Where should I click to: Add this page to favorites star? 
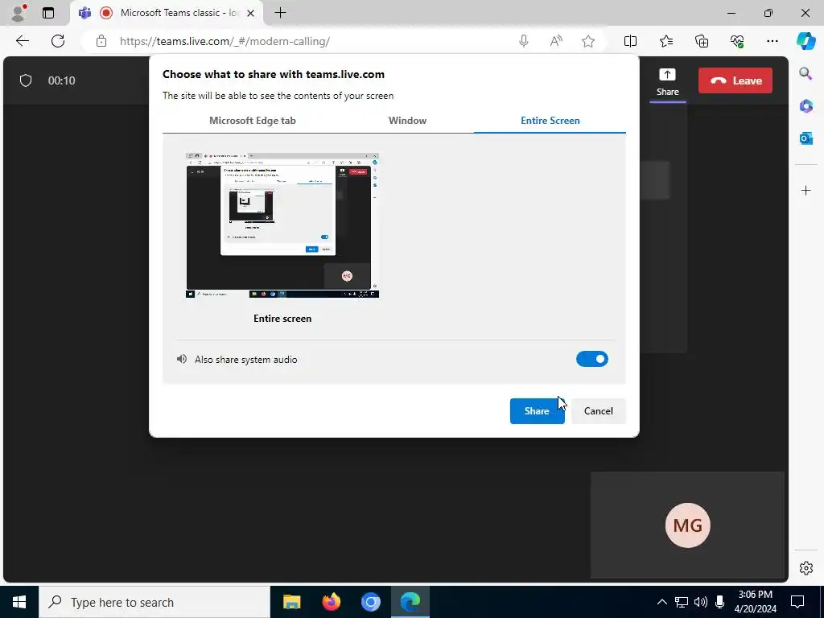point(588,41)
